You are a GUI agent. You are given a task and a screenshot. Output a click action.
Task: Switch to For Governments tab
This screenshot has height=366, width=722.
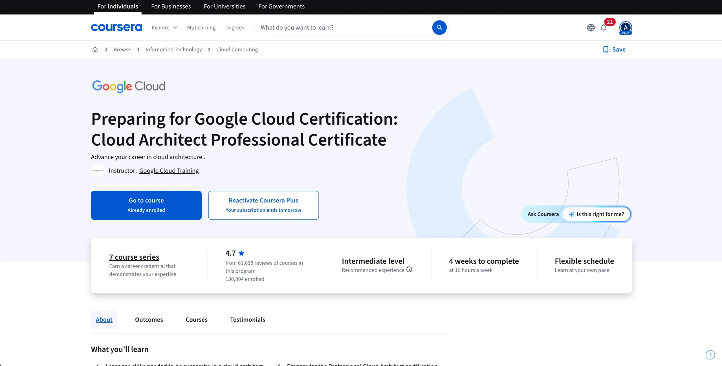(281, 6)
